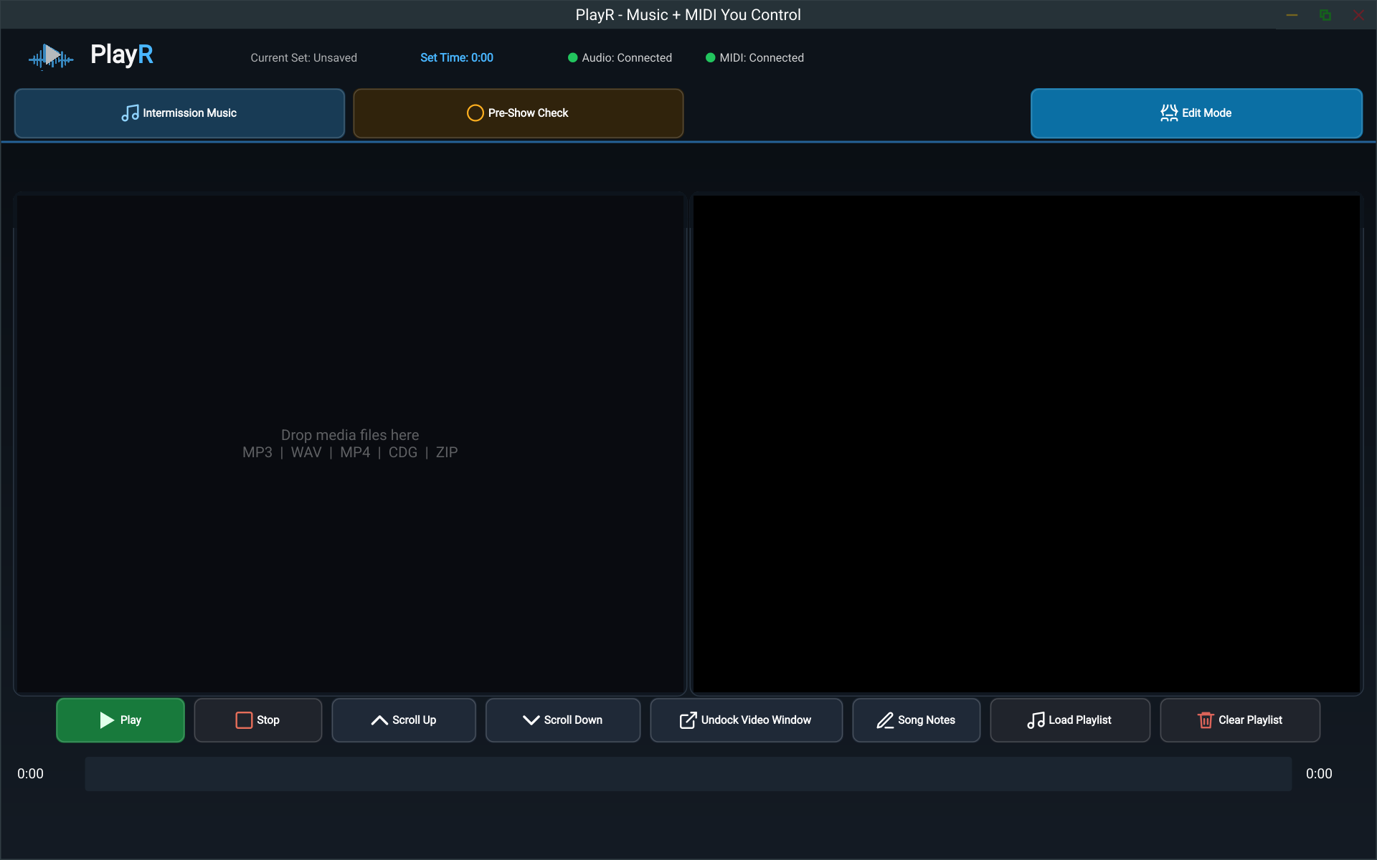This screenshot has width=1377, height=860.
Task: Close the PlayR window
Action: (x=1358, y=15)
